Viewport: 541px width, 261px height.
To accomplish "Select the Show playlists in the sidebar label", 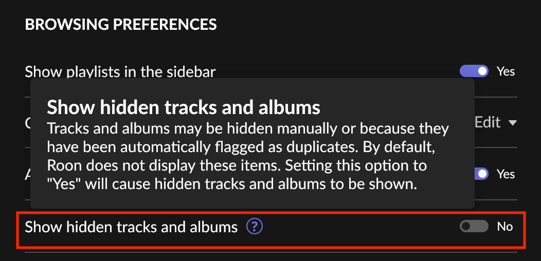I will coord(120,72).
